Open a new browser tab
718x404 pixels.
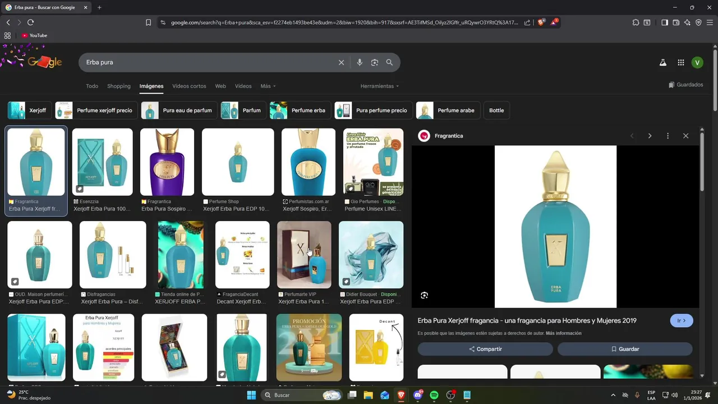(99, 7)
